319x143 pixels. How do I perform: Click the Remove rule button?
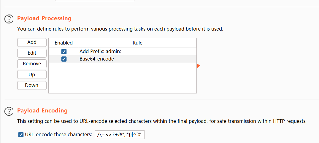(32, 64)
